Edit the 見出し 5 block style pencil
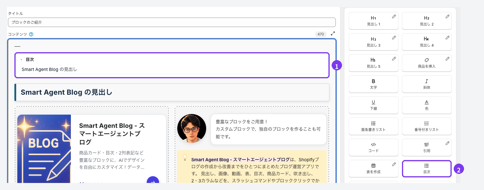This screenshot has width=484, height=190. (x=394, y=59)
